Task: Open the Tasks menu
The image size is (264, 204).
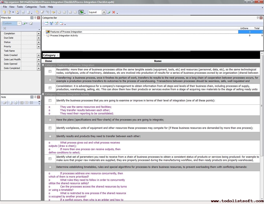Action: point(20,7)
